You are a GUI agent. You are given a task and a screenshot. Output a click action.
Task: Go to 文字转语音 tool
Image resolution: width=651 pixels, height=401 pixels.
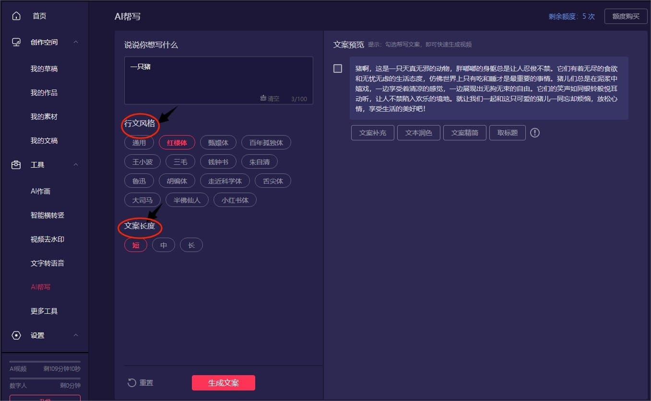click(x=47, y=263)
